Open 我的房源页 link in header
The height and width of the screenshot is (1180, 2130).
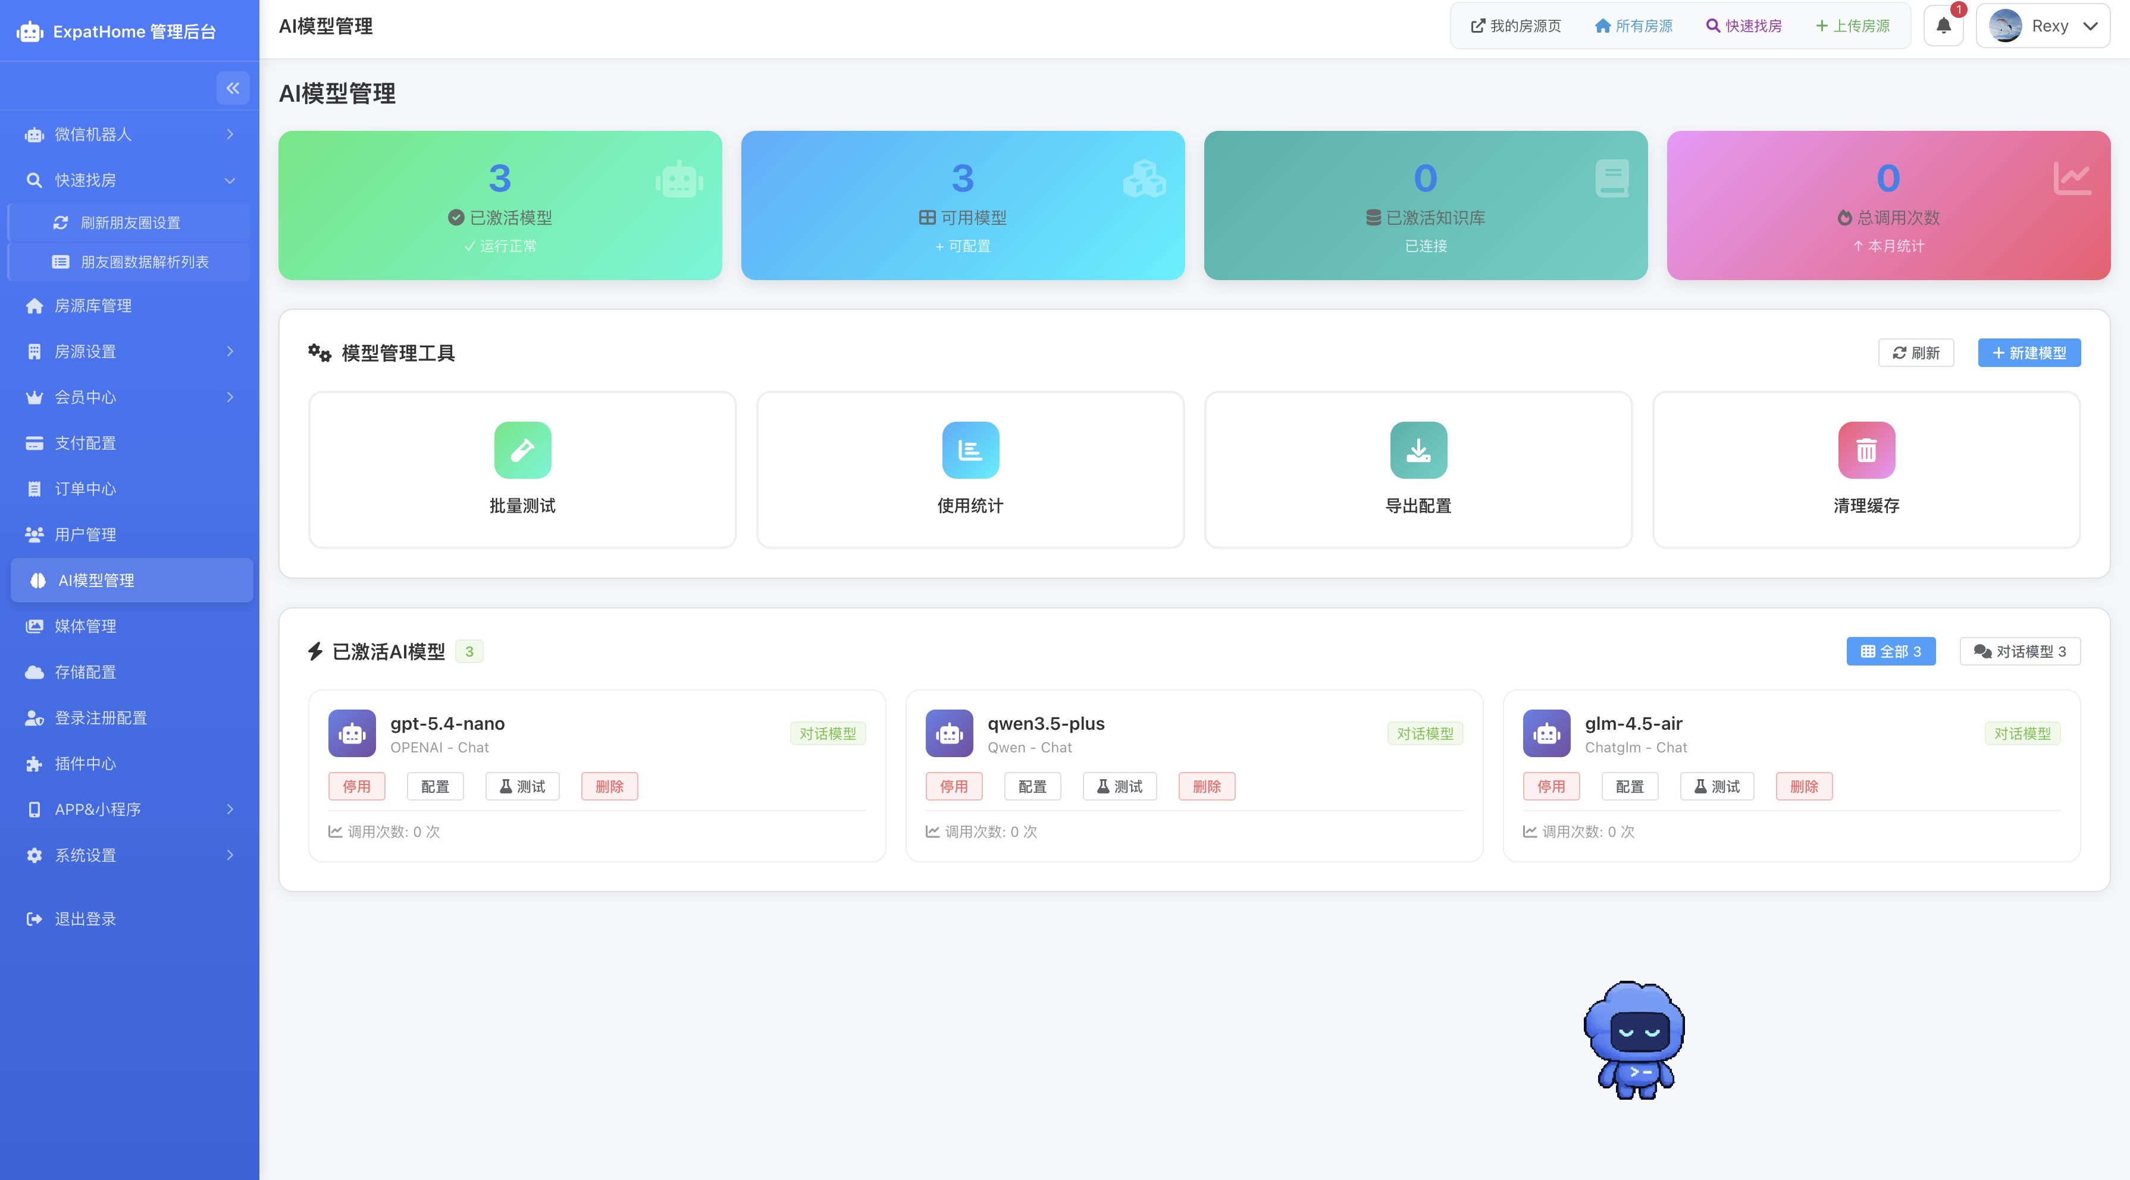tap(1515, 26)
